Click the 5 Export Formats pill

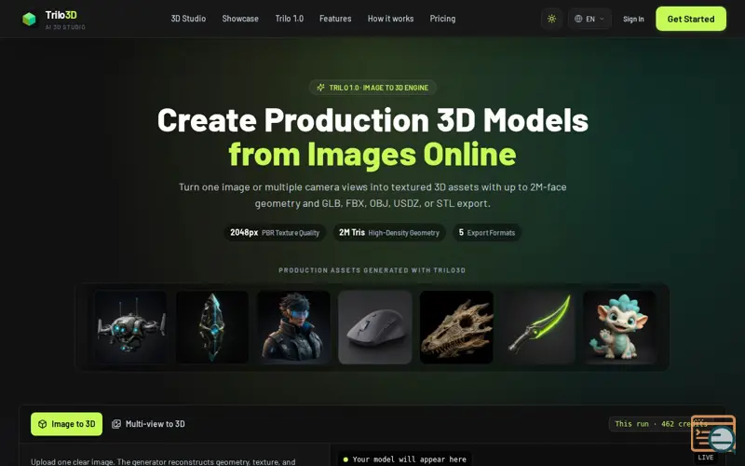point(486,232)
